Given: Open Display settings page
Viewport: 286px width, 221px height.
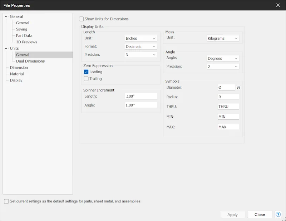Looking at the screenshot, I should pos(16,80).
